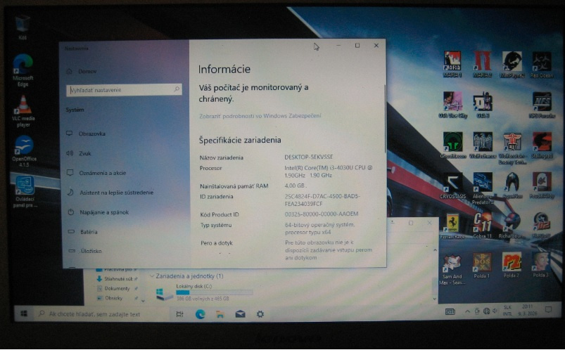The image size is (565, 350).
Task: Open Obrázky in Explorer quick access
Action: pyautogui.click(x=113, y=298)
